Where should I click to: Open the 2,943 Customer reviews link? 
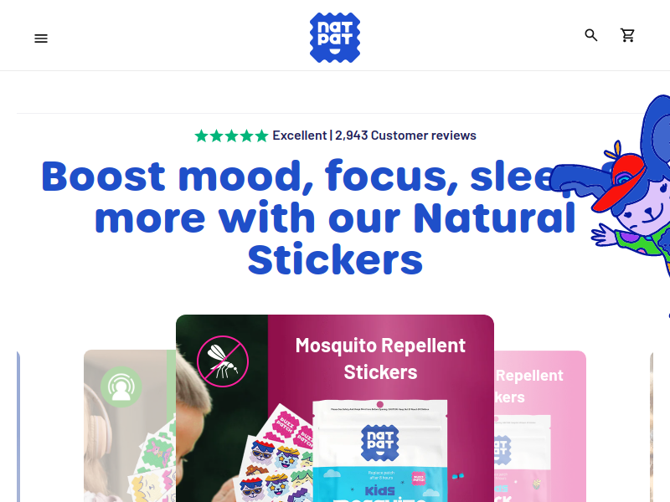click(405, 136)
